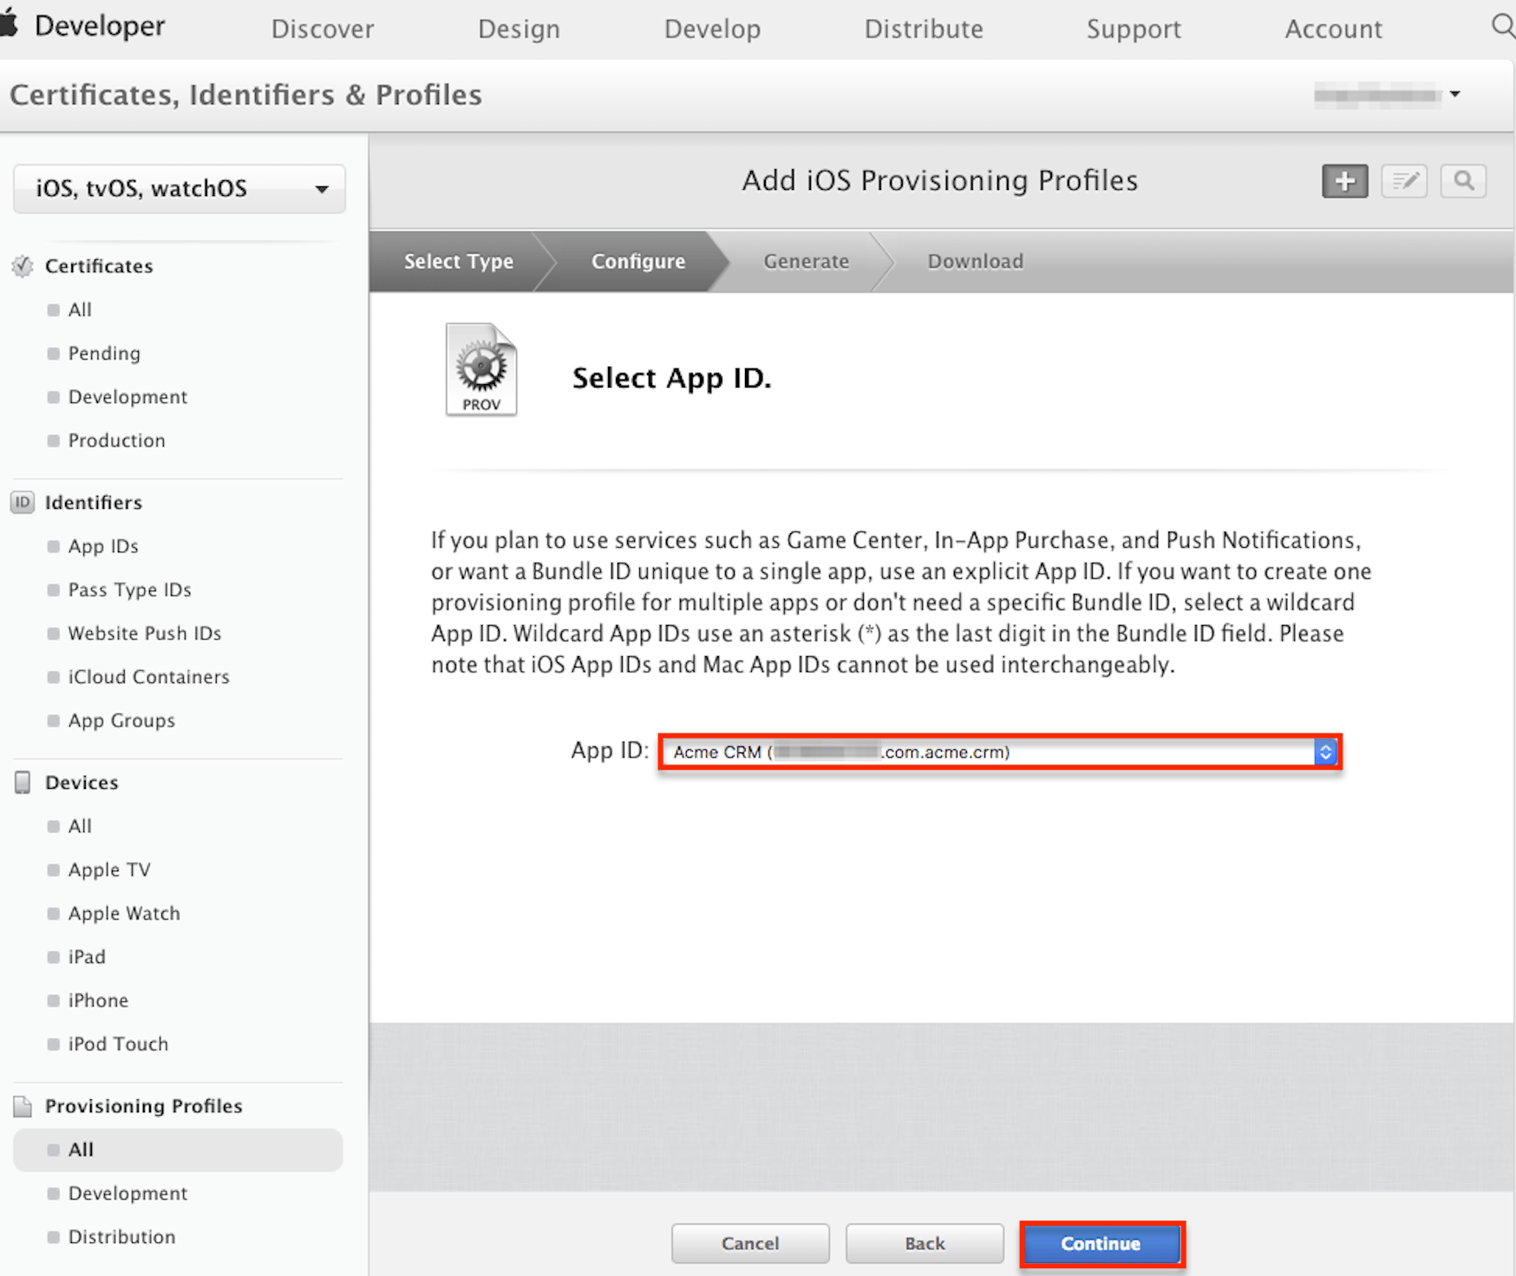Open App Groups in sidebar

point(121,720)
